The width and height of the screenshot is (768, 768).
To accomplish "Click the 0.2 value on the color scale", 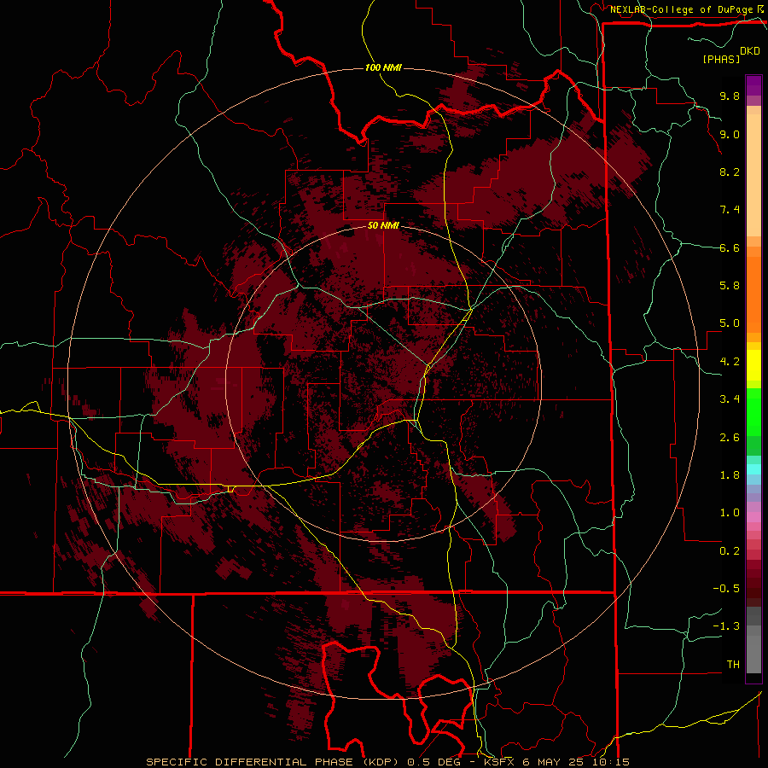I will [730, 551].
